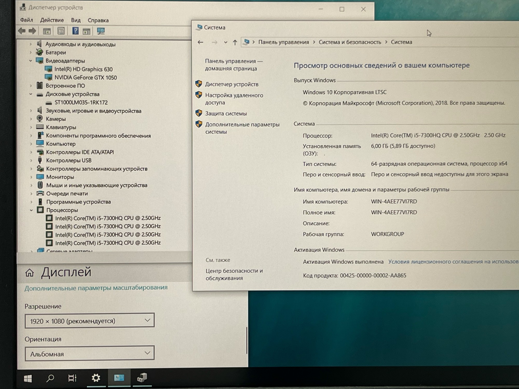Viewport: 519px width, 389px height.
Task: Open Настройка удаленного доступа link
Action: (x=234, y=99)
